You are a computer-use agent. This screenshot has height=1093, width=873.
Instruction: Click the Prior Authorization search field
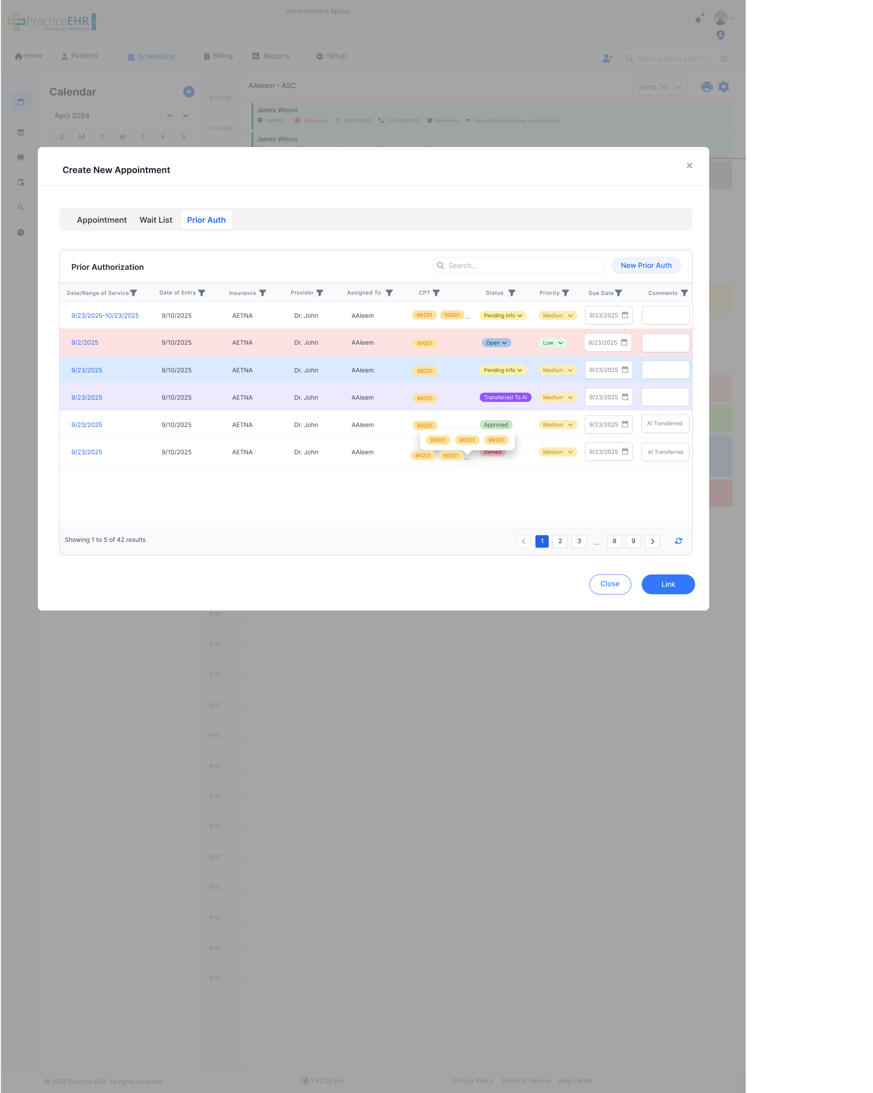(x=518, y=265)
